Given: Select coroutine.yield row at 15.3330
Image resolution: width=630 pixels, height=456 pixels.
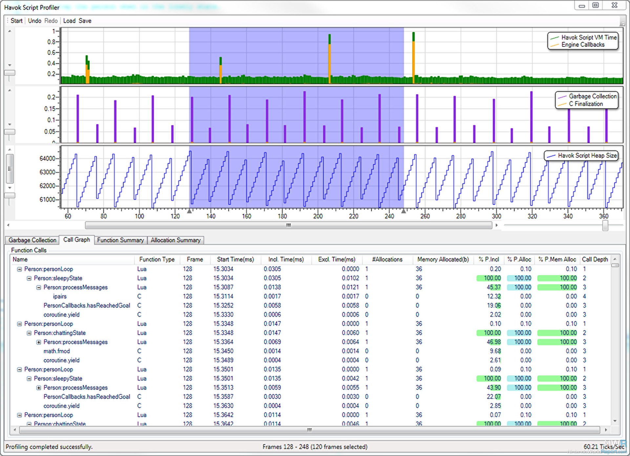Looking at the screenshot, I should tap(311, 315).
